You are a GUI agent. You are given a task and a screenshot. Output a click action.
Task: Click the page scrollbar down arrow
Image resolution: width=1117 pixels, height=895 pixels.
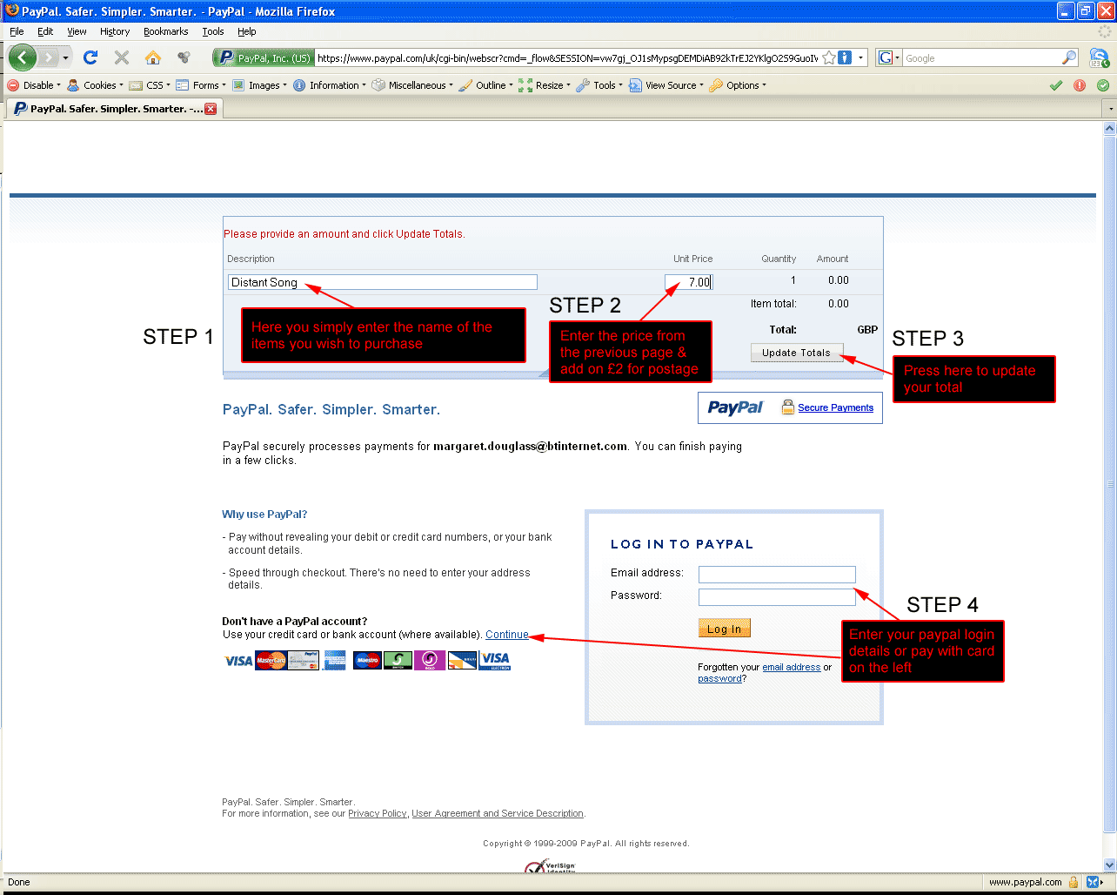pyautogui.click(x=1109, y=865)
